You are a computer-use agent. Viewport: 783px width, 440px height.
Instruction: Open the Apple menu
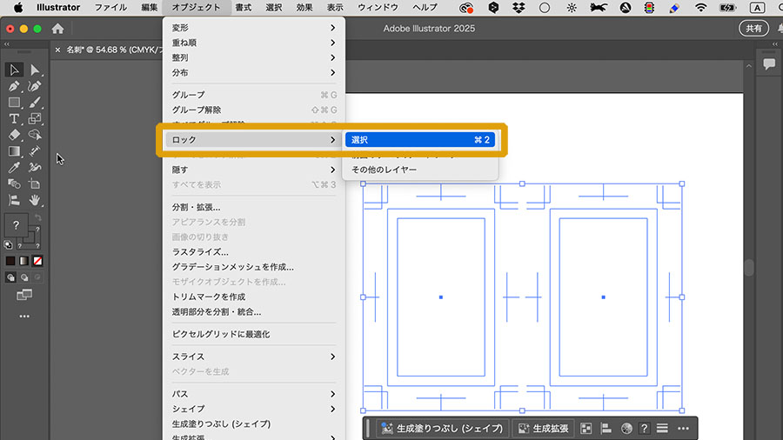click(18, 8)
